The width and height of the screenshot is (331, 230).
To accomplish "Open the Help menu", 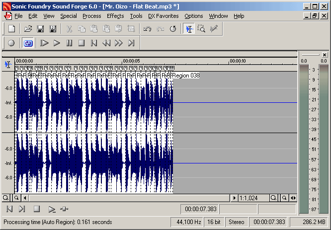I will (x=239, y=16).
